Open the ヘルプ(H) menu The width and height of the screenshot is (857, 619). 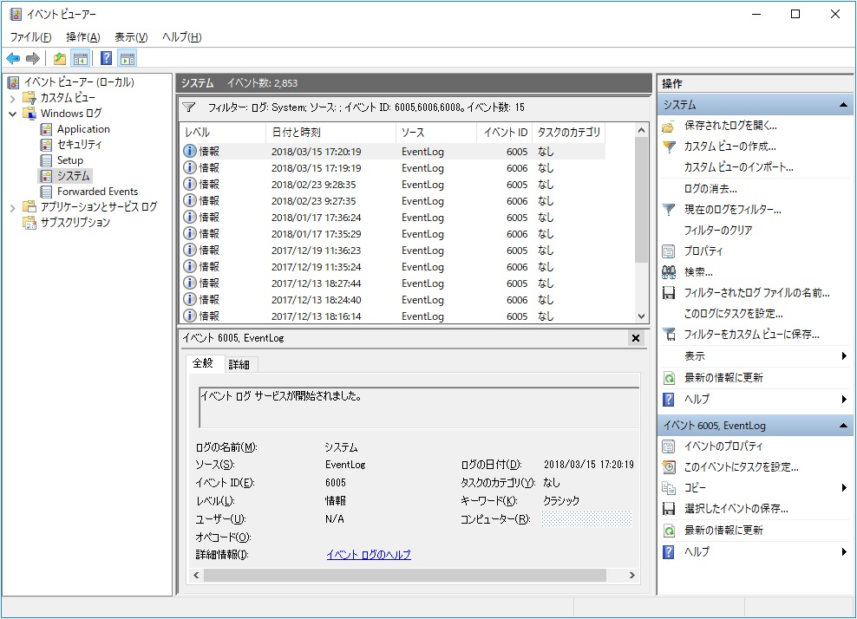tap(182, 37)
